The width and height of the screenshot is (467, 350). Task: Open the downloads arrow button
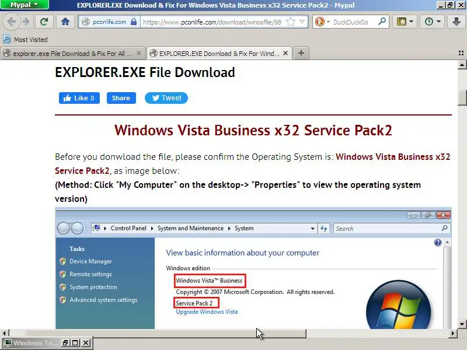(x=456, y=22)
